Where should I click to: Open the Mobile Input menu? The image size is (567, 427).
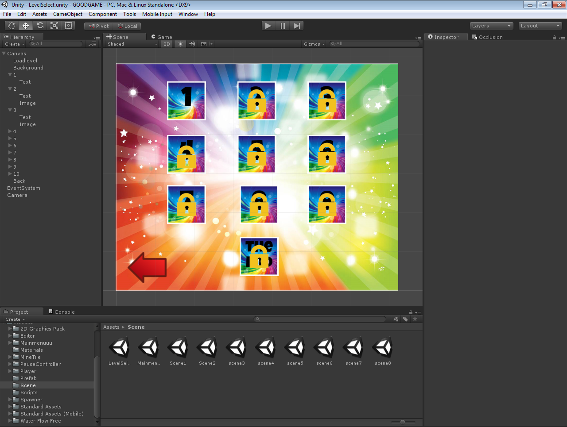click(x=157, y=14)
